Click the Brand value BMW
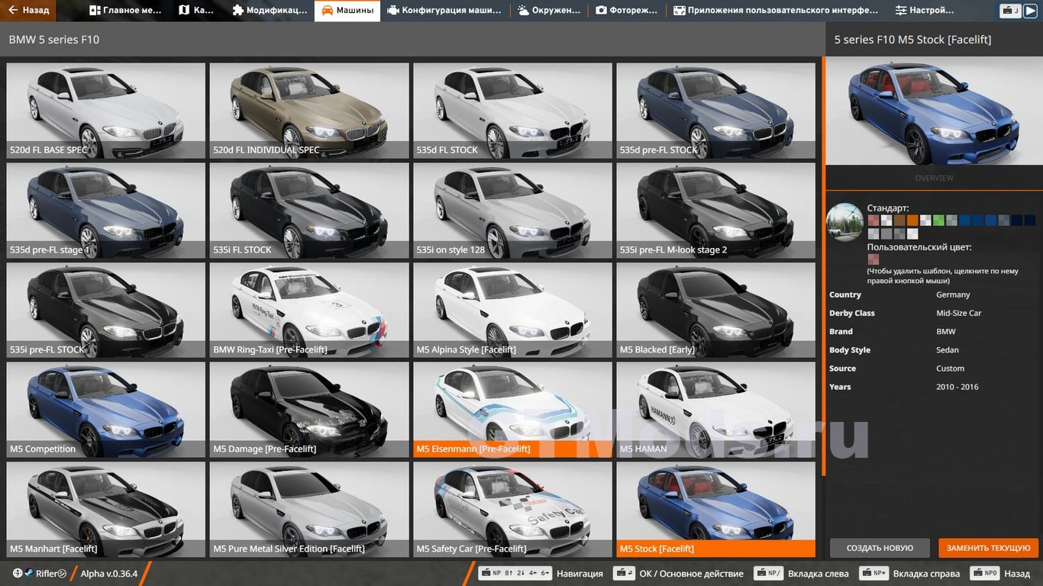Screen dimensions: 1043x586 (945, 331)
